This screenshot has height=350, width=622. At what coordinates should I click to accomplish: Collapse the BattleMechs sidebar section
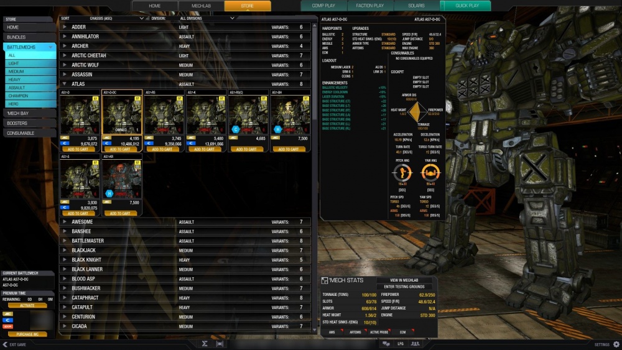click(x=30, y=47)
